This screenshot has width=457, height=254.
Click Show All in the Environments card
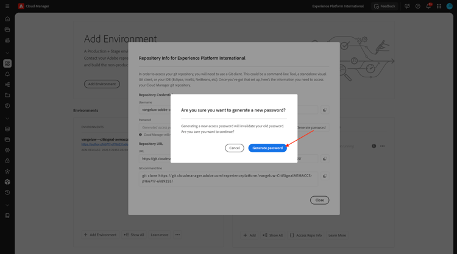pyautogui.click(x=134, y=235)
